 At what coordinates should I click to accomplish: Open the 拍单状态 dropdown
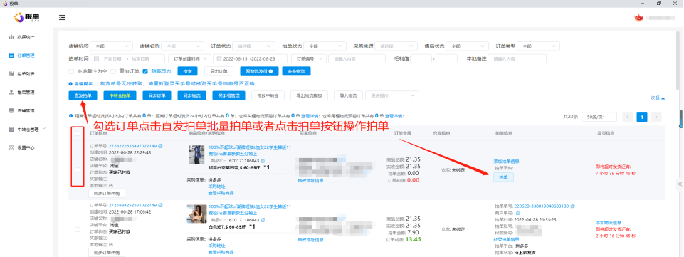(325, 46)
